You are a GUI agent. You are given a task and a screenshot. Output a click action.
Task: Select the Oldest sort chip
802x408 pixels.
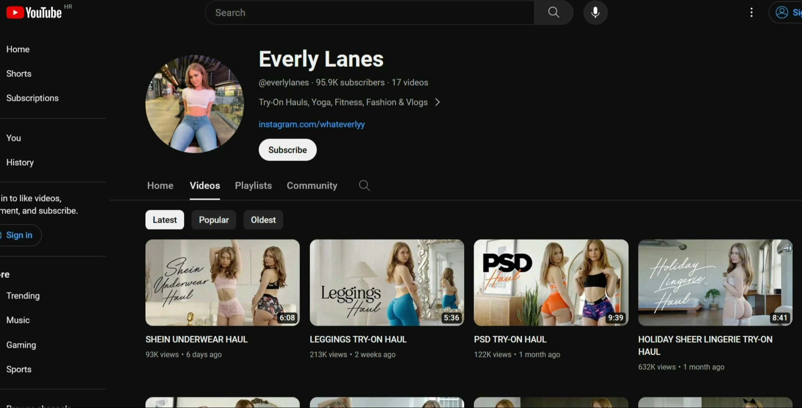(x=263, y=220)
